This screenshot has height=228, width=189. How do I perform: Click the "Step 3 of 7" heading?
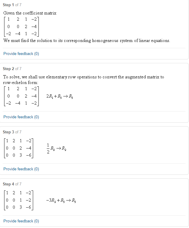[12, 132]
